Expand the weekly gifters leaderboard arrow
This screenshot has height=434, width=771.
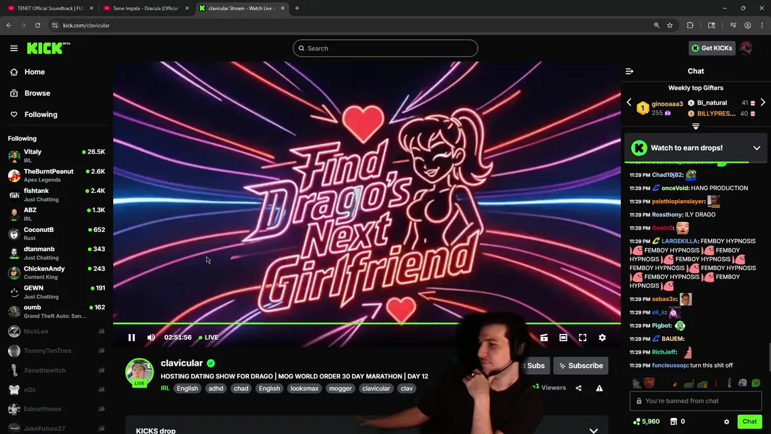pyautogui.click(x=696, y=127)
